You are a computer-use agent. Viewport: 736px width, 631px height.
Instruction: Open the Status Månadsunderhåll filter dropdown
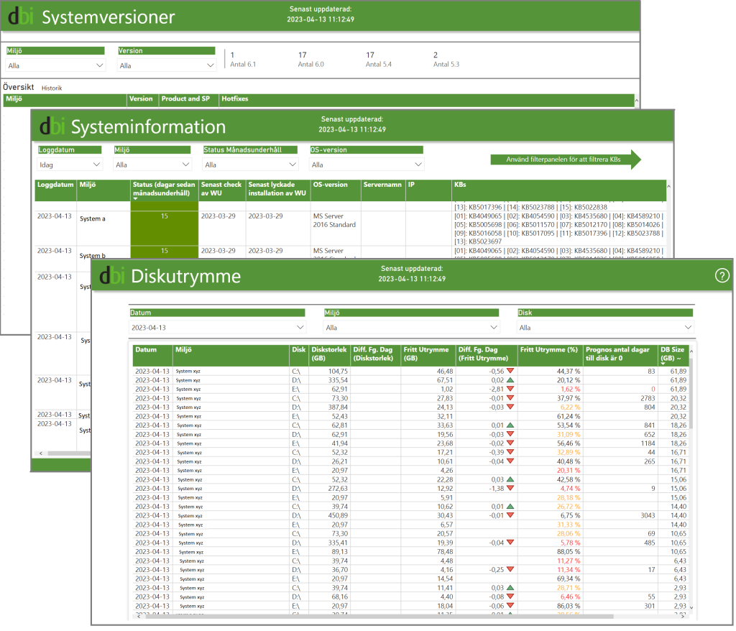tap(252, 165)
